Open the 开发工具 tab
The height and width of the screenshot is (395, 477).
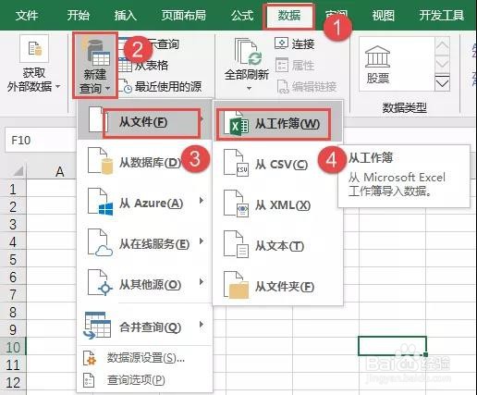(441, 15)
